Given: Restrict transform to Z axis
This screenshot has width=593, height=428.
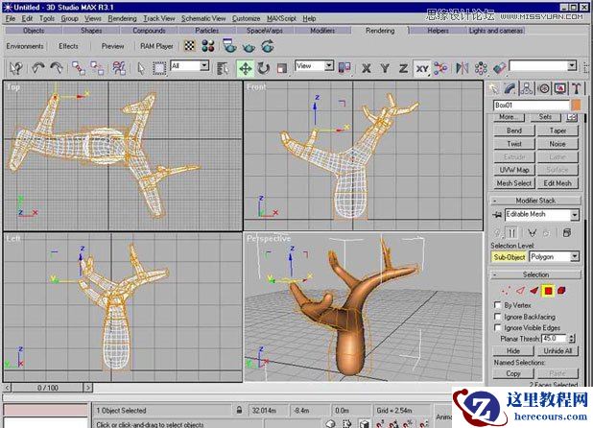Looking at the screenshot, I should tap(403, 68).
